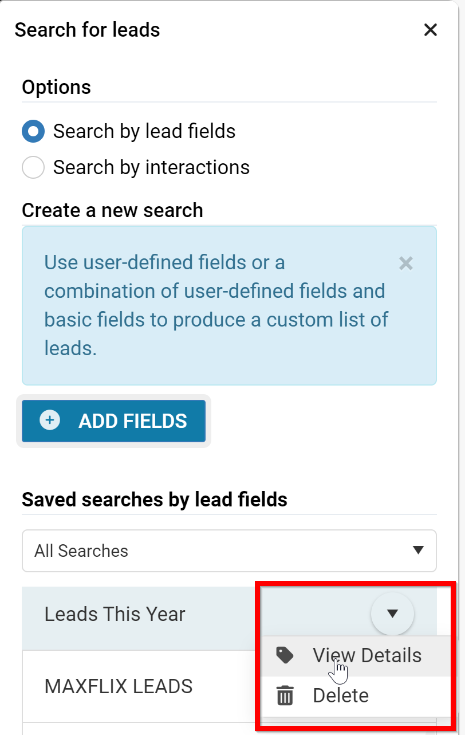The image size is (465, 735).
Task: Dismiss the info box with its X icon
Action: [x=406, y=264]
